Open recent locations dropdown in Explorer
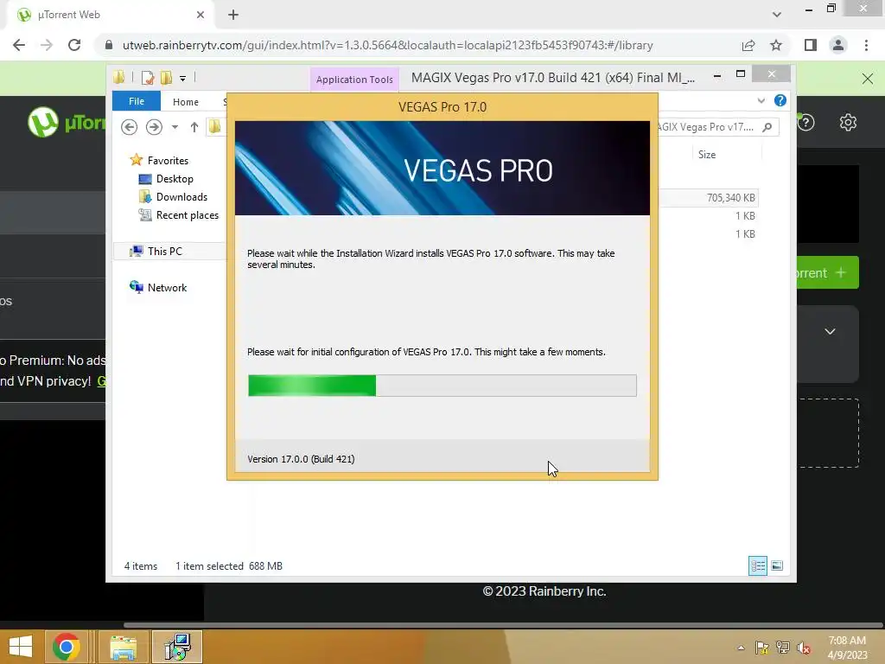The width and height of the screenshot is (885, 664). point(175,127)
